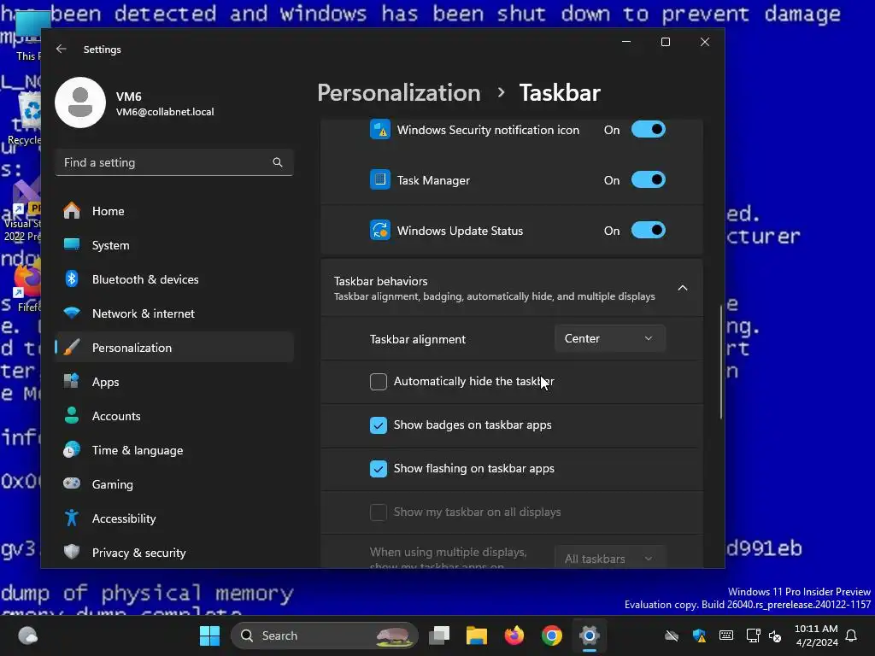The image size is (875, 656).
Task: Open Network & internet settings
Action: point(174,313)
